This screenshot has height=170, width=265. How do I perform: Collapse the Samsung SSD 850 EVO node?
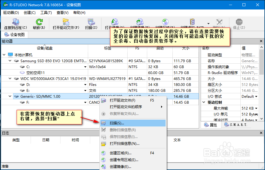(x=10, y=61)
